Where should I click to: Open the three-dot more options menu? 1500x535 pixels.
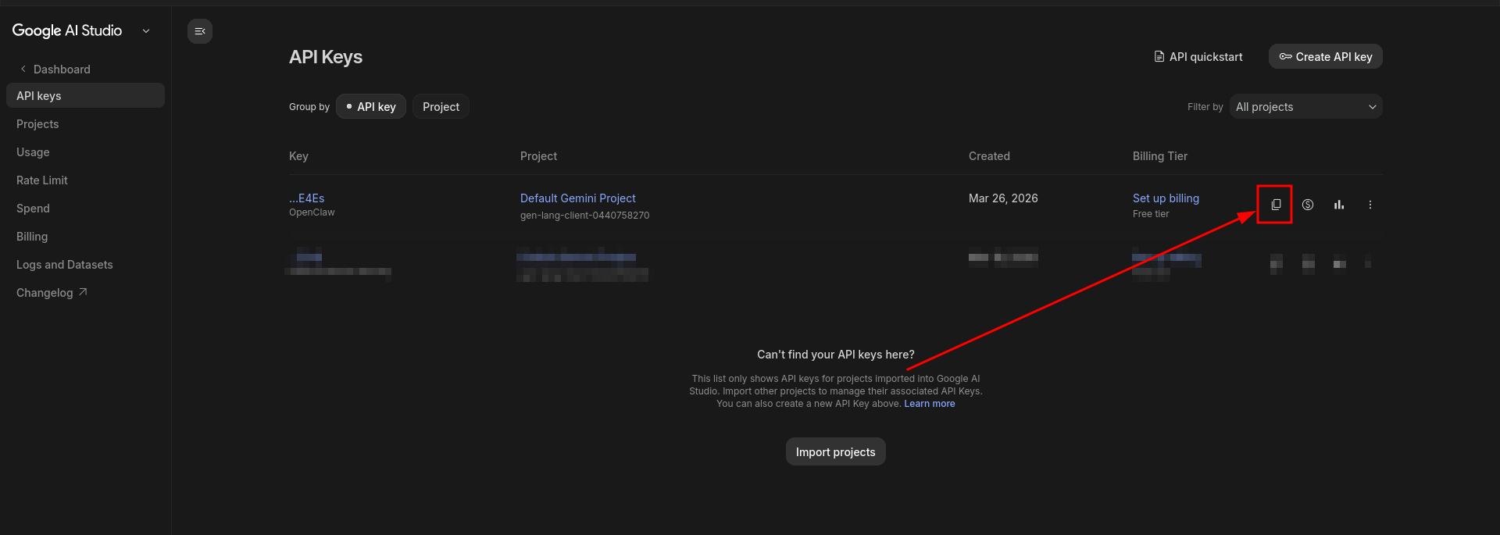[1370, 205]
